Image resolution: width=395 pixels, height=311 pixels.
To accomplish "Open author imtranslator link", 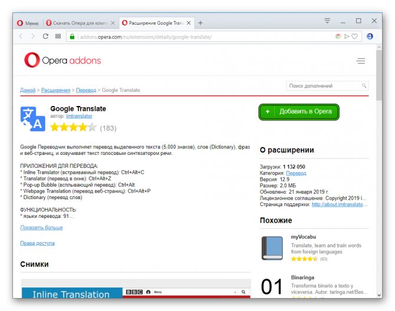I will [x=79, y=116].
